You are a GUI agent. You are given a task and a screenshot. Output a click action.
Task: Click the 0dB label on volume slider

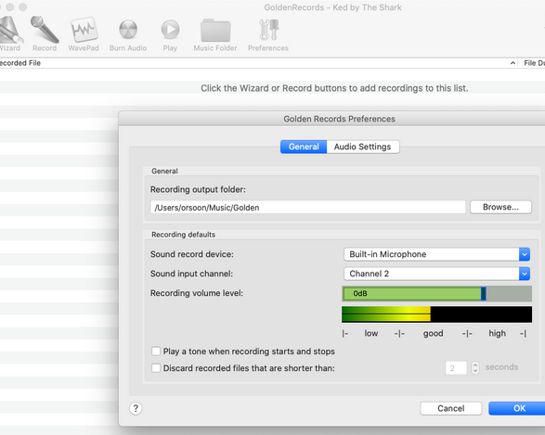pyautogui.click(x=360, y=293)
